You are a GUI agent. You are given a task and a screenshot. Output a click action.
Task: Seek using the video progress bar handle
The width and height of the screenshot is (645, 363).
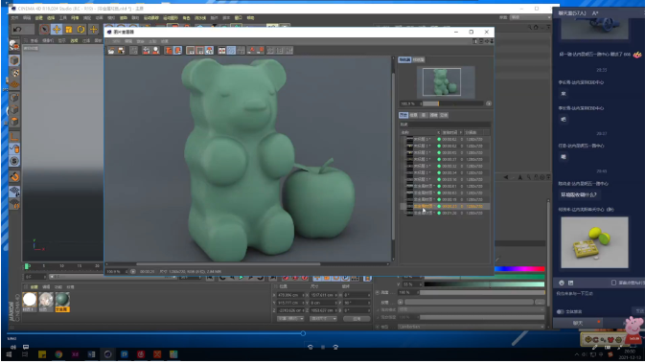(303, 333)
